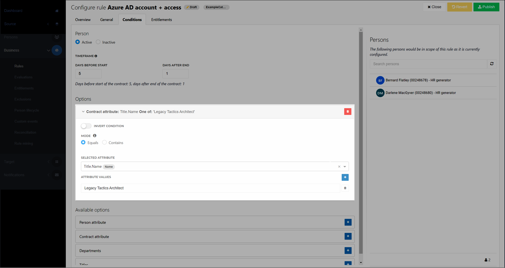Remove the Legacy Tactics Architect value
This screenshot has height=268, width=505.
pyautogui.click(x=345, y=188)
